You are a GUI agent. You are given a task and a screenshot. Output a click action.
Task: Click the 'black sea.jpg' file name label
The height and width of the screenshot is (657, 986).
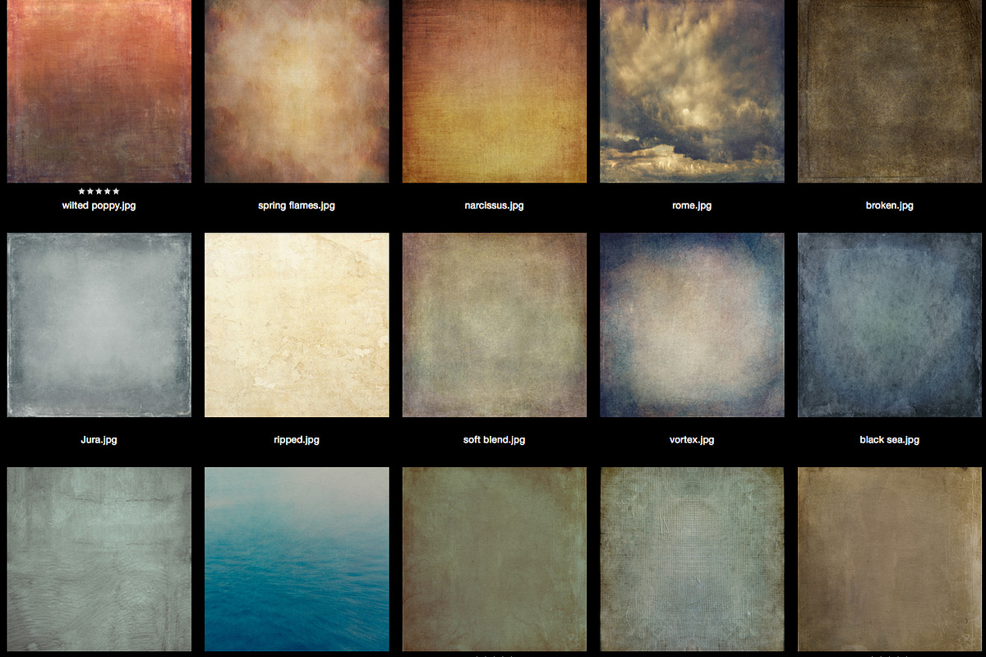889,440
